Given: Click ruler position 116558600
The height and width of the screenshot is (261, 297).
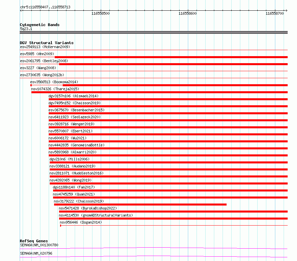Looking at the screenshot, I should tap(188, 13).
